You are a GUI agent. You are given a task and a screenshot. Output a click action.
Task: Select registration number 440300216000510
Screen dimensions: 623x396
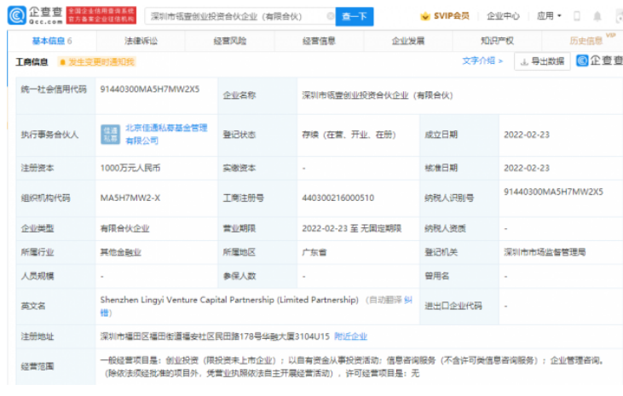[337, 198]
